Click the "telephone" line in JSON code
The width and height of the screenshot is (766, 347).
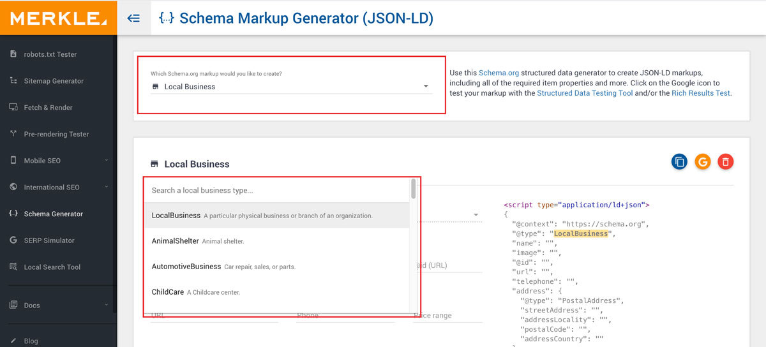coord(545,282)
